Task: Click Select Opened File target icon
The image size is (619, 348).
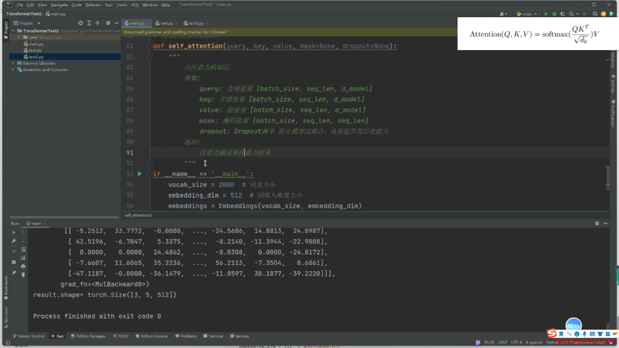Action: pyautogui.click(x=81, y=23)
